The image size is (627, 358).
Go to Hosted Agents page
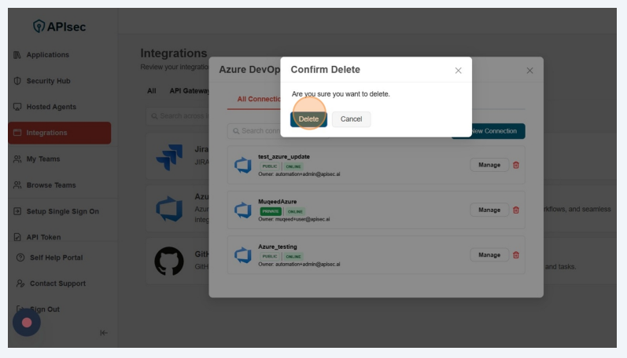51,107
